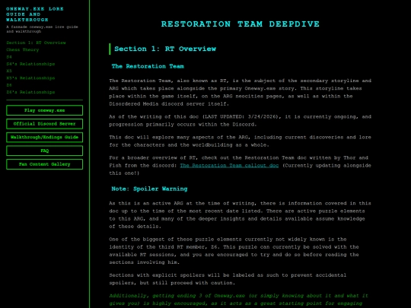Open S4's Relationships in the sidebar
This screenshot has width=411, height=308.
30,64
